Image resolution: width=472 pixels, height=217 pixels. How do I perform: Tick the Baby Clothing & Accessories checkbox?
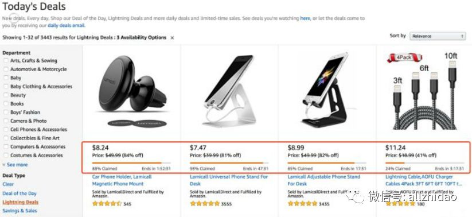(6, 87)
